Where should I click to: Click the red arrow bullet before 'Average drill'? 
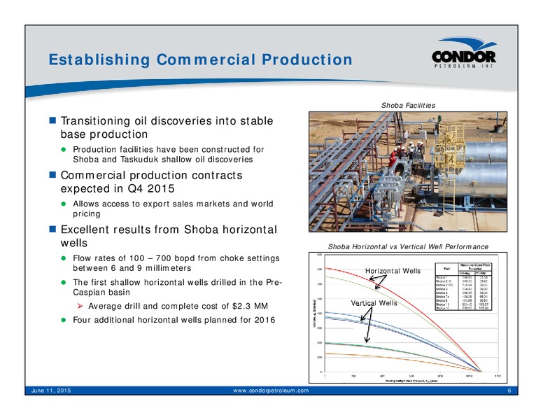coord(80,306)
